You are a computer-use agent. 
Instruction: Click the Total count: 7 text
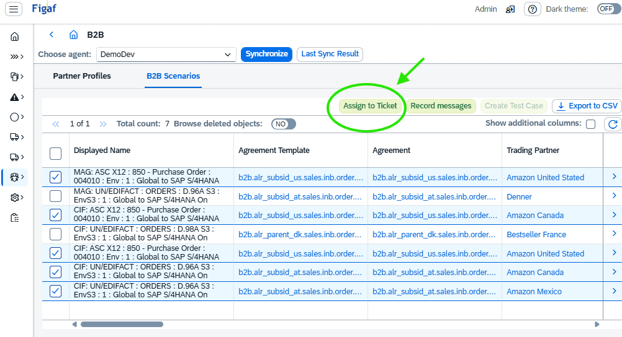[143, 124]
